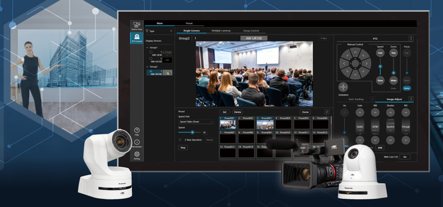443x207 pixels.
Task: Step Shutter down with its down arrow
Action: click(x=390, y=140)
